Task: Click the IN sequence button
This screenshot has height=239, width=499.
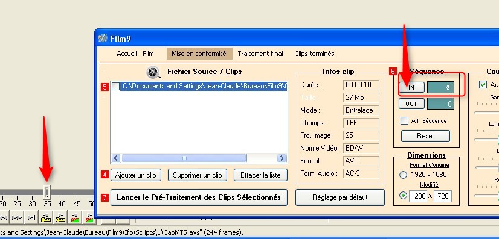Action: pyautogui.click(x=412, y=87)
